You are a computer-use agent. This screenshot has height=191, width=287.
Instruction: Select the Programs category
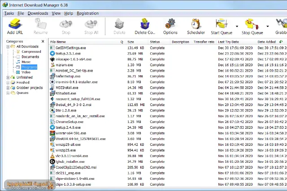(29, 67)
